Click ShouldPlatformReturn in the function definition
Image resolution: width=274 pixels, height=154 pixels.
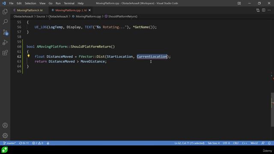(91, 47)
